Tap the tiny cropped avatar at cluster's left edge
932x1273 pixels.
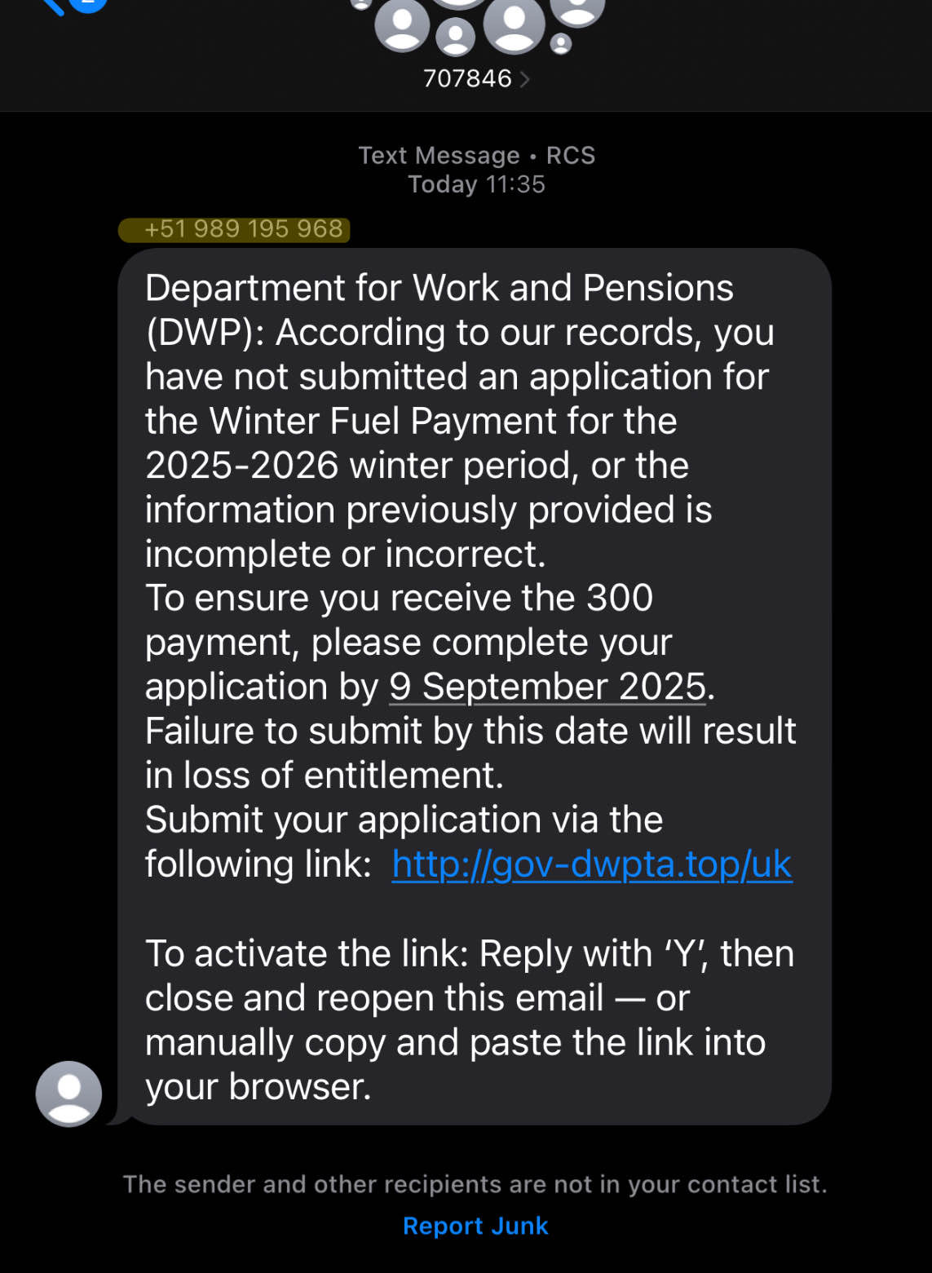360,4
